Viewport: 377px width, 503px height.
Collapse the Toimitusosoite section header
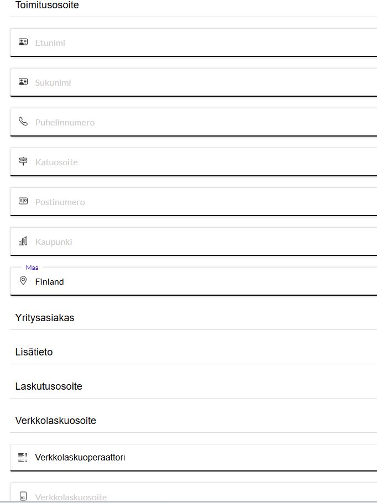pos(194,7)
